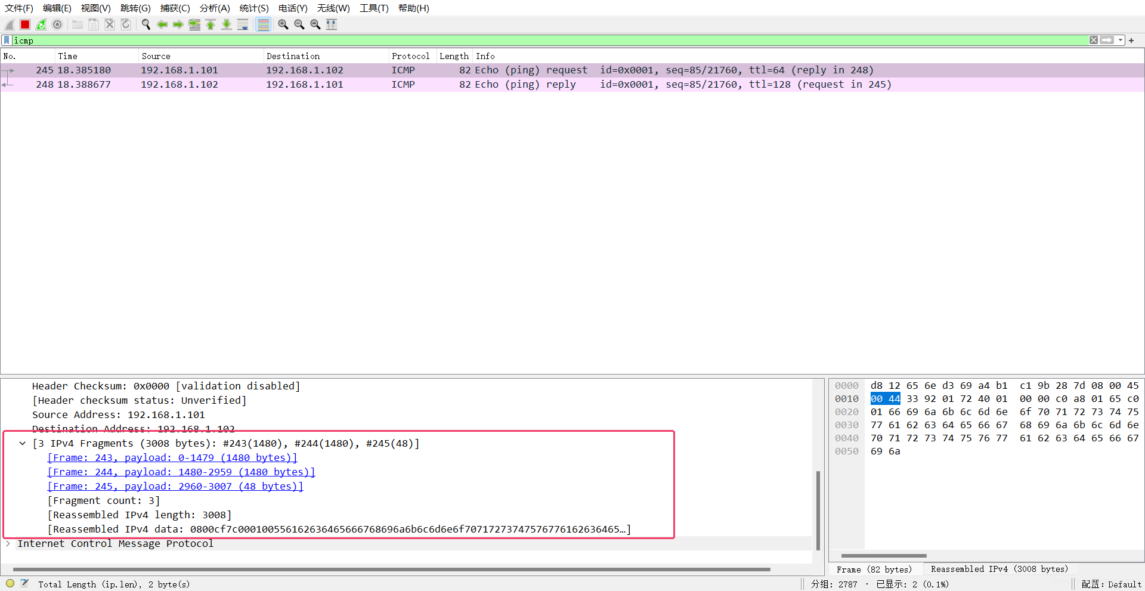Collapse the 3 IPv4 Fragments tree node
1145x591 pixels.
[x=23, y=443]
